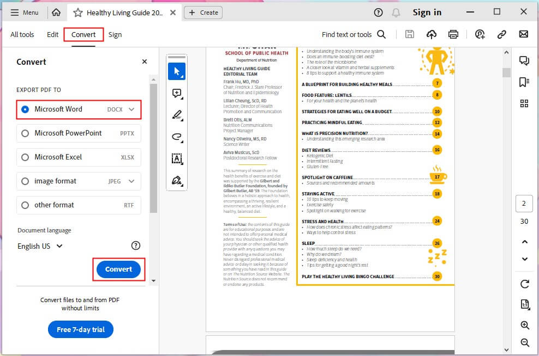Send the file by email icon
The height and width of the screenshot is (356, 539).
(524, 34)
